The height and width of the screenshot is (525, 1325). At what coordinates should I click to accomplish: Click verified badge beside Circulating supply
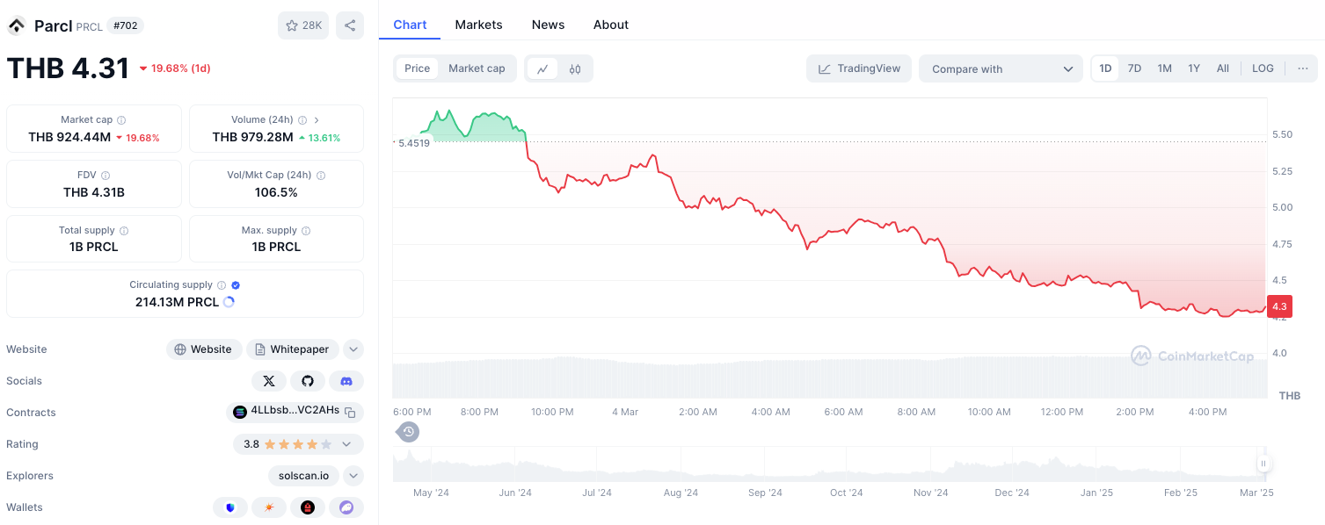coord(236,285)
